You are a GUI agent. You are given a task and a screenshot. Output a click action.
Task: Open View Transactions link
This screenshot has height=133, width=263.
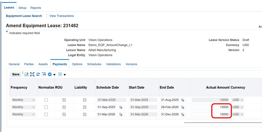tap(62, 16)
